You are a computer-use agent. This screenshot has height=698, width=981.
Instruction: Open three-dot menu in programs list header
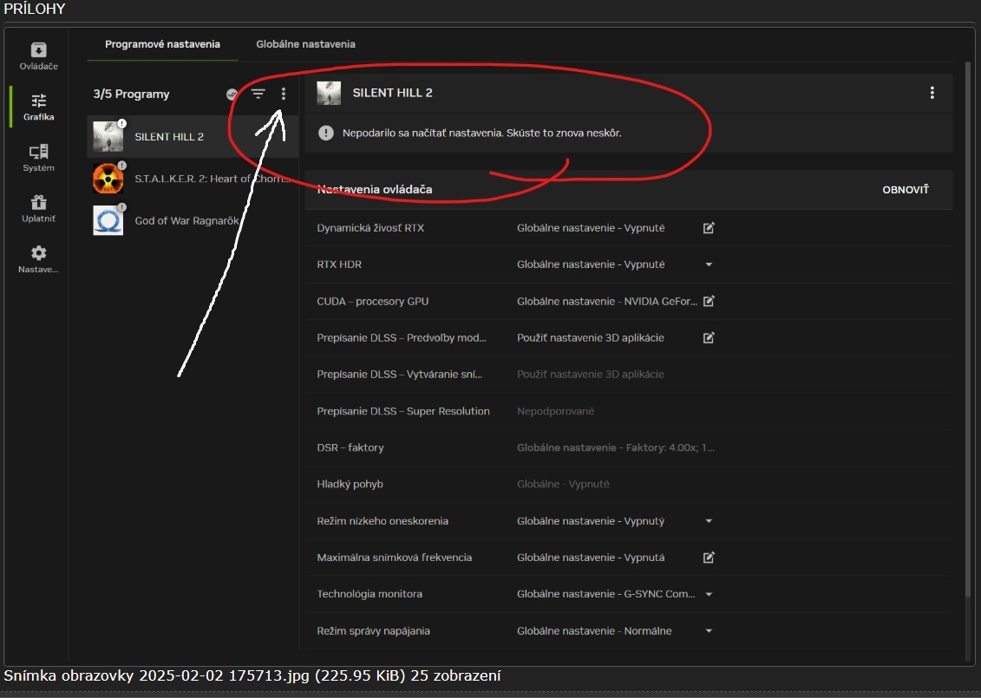tap(284, 94)
